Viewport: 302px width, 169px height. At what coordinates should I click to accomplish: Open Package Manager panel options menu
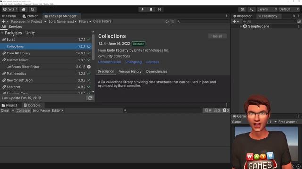pyautogui.click(x=227, y=16)
